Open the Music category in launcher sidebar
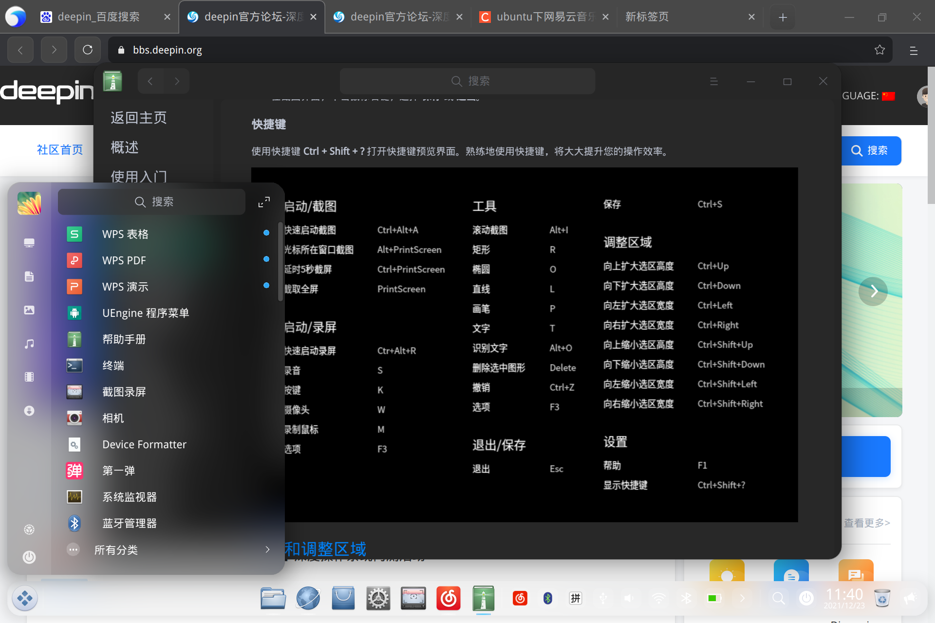935x623 pixels. (29, 343)
